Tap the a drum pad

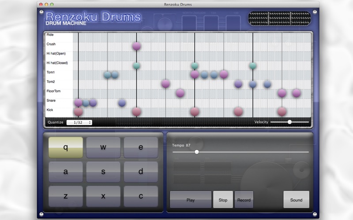coord(66,172)
